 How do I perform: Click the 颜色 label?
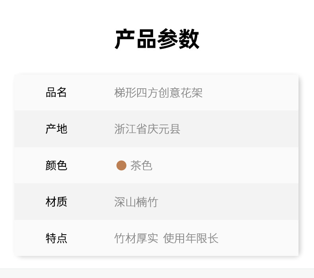(x=56, y=165)
